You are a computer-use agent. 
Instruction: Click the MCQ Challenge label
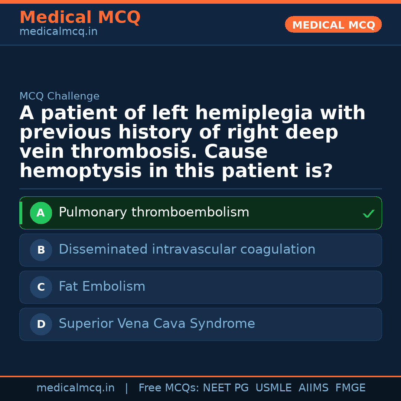(x=59, y=97)
